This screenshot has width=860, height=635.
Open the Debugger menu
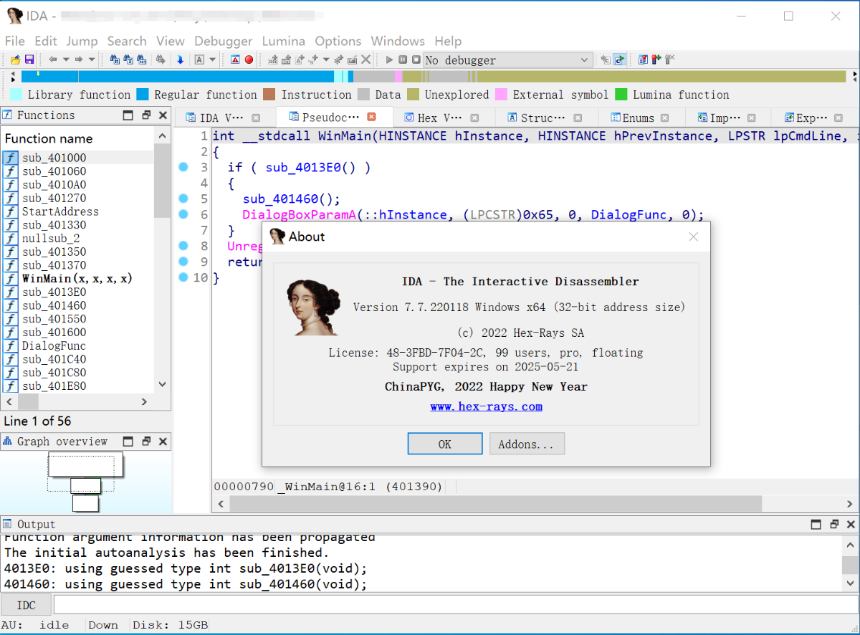click(223, 41)
